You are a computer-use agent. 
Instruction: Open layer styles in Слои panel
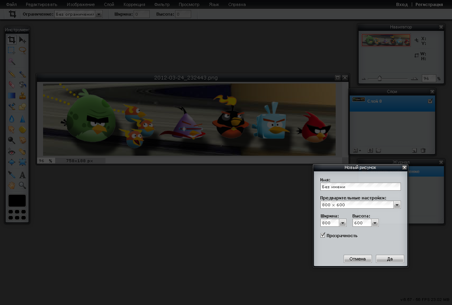point(378,150)
